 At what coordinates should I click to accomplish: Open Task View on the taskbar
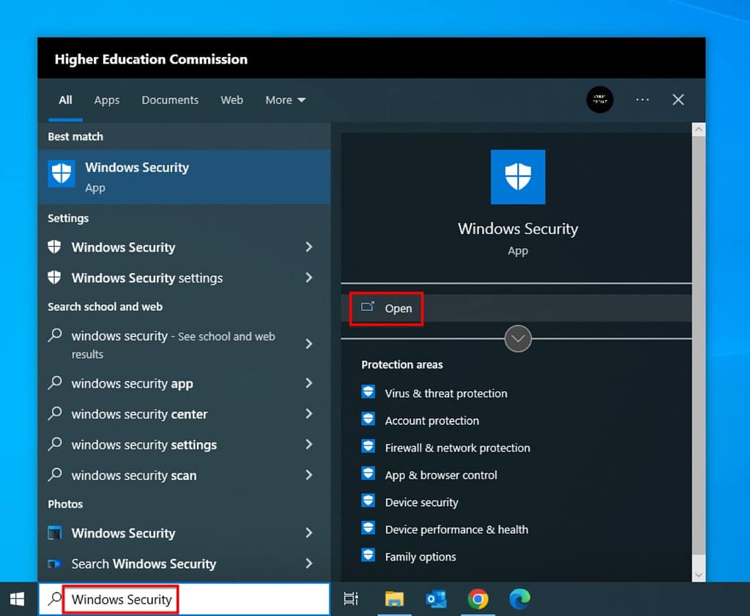[351, 598]
